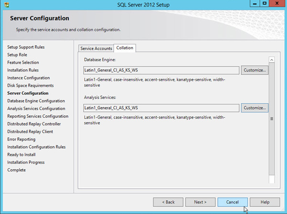Click Disk Space Requirements step
The width and height of the screenshot is (287, 214).
pos(31,86)
